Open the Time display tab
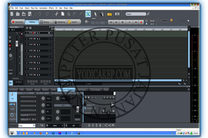 click(x=96, y=90)
